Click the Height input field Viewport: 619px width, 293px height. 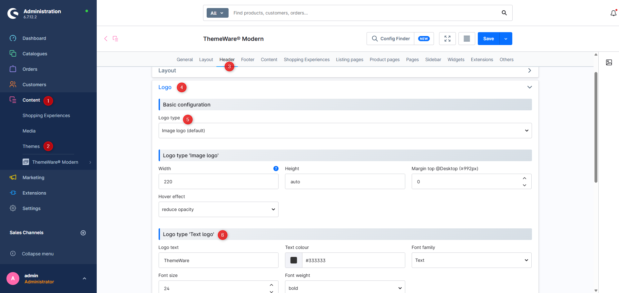[345, 181]
